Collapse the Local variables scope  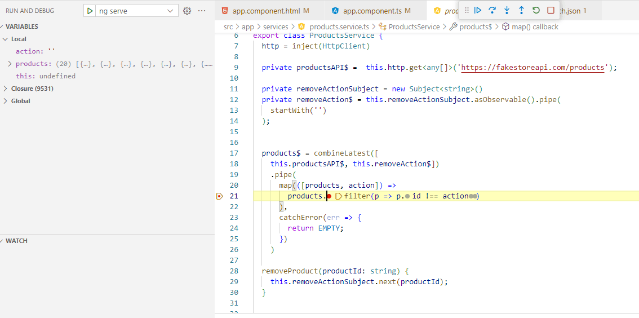6,39
